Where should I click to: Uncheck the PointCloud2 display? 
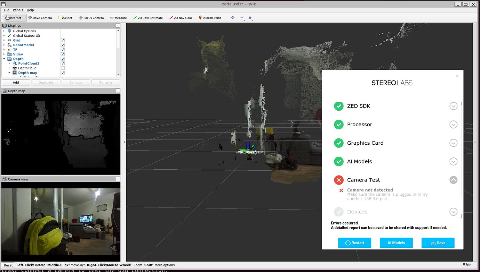63,63
